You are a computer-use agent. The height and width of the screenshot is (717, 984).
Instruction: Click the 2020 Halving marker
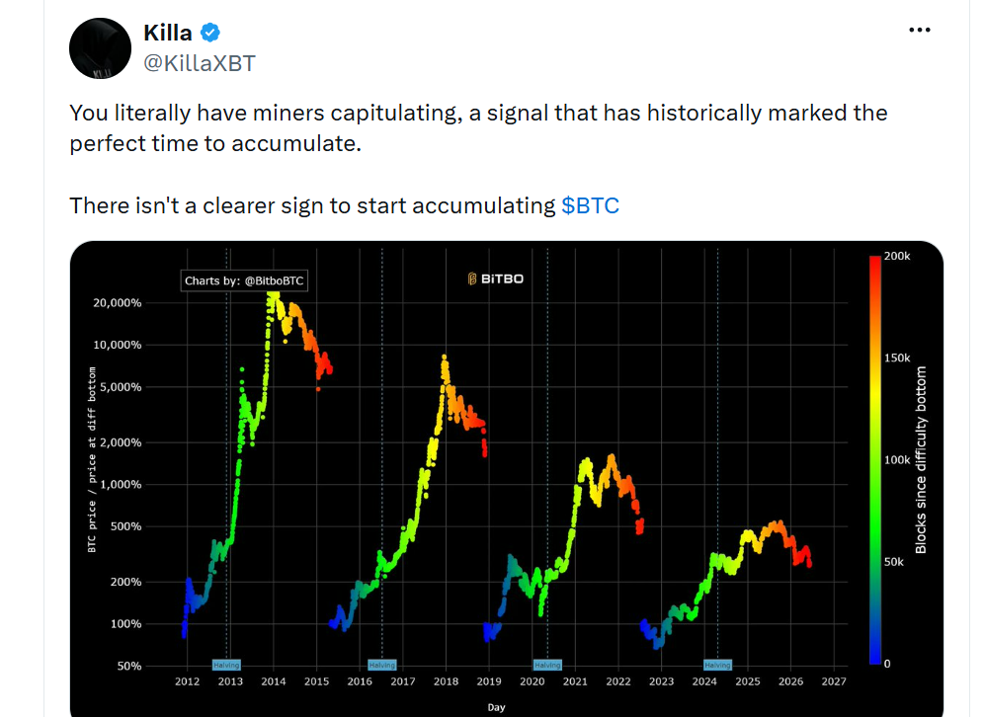(x=547, y=665)
